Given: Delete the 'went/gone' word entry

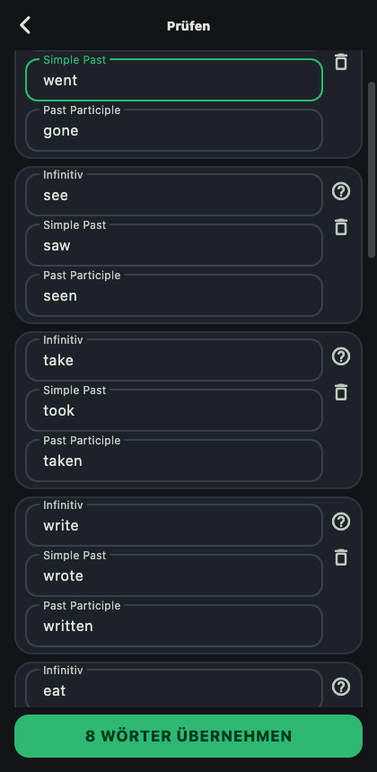Looking at the screenshot, I should click(341, 62).
